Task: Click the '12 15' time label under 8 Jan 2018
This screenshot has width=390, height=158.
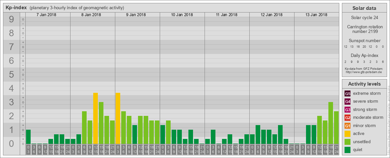Action: click(x=96, y=149)
